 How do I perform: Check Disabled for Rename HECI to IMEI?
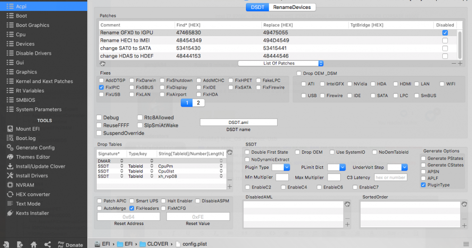tap(445, 41)
